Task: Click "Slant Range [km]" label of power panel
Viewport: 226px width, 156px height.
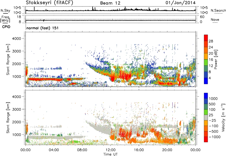Action: tap(8, 59)
